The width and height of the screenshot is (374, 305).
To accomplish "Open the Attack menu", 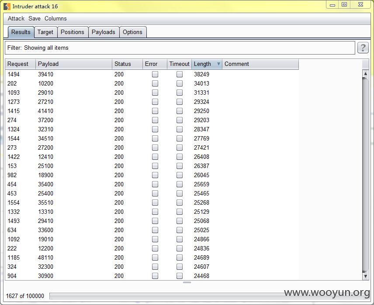I will (x=16, y=19).
